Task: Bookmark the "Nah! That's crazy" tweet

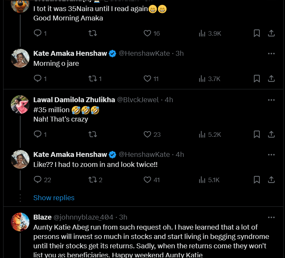Action: (x=257, y=134)
